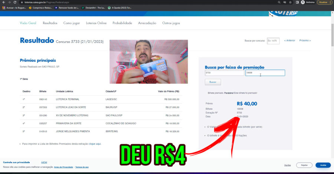
Task: Go to the Próximo contest link
Action: pyautogui.click(x=305, y=40)
